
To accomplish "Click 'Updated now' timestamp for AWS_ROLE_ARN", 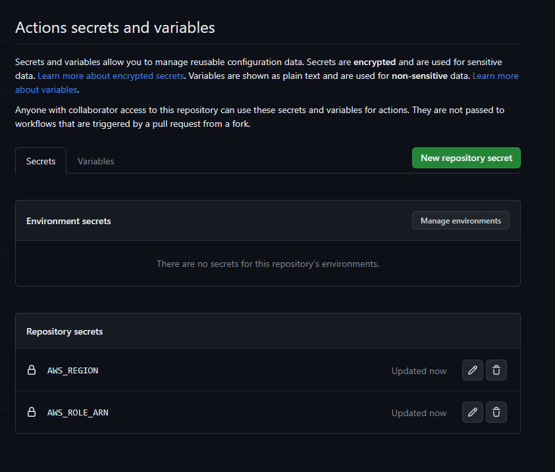I will (x=419, y=413).
